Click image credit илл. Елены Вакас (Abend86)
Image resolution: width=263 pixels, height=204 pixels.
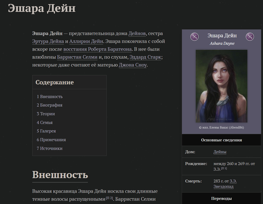coord(221,128)
